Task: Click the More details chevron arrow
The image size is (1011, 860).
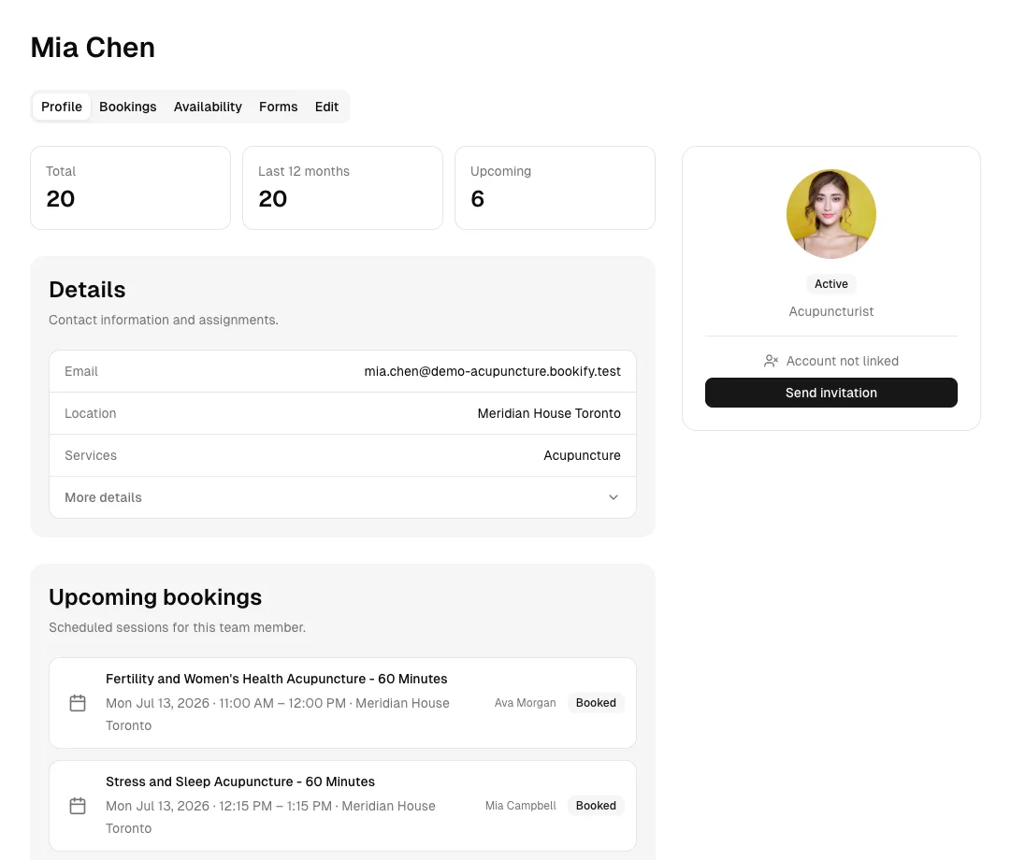Action: tap(614, 497)
